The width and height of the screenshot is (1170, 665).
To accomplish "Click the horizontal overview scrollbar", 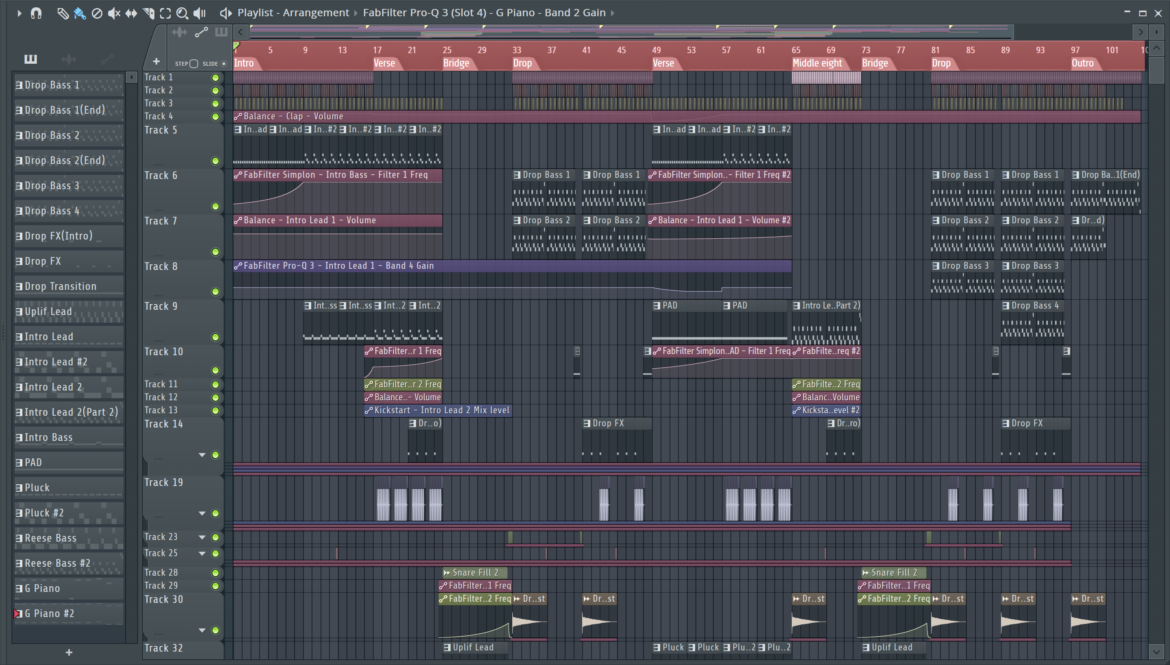I will pos(632,32).
